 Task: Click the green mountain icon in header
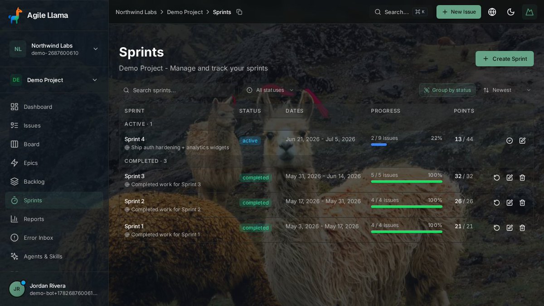pos(529,12)
